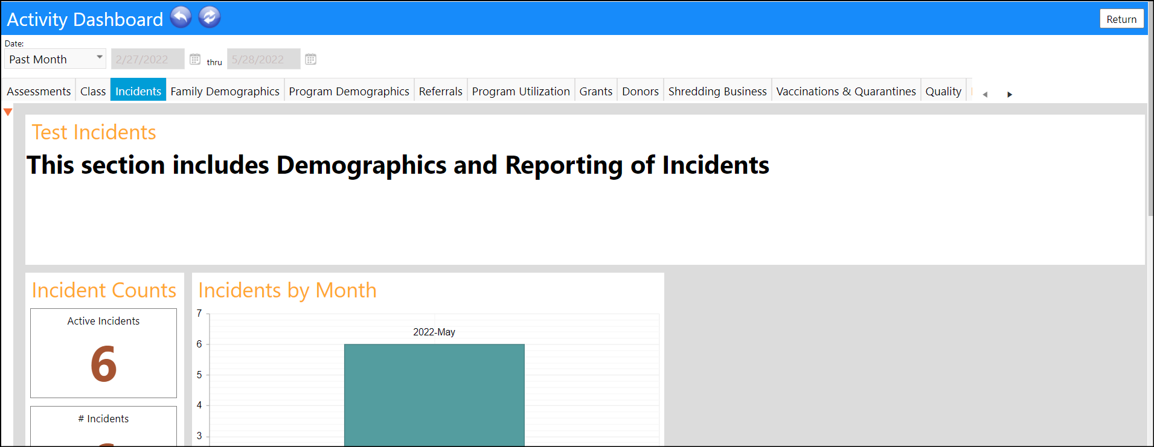Click the Return button

(x=1121, y=19)
